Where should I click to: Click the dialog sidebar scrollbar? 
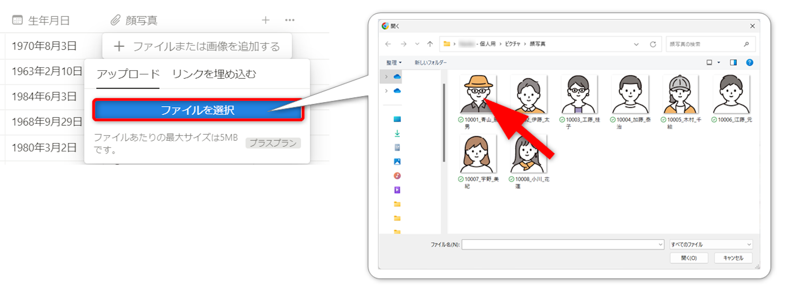click(444, 122)
